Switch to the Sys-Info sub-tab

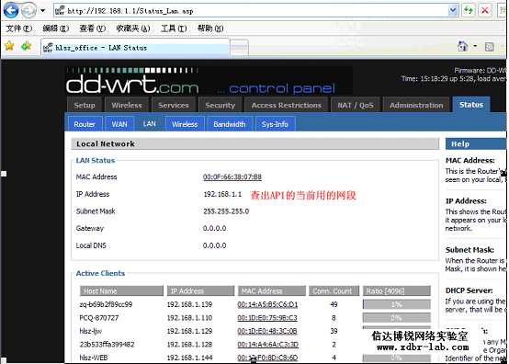click(275, 124)
